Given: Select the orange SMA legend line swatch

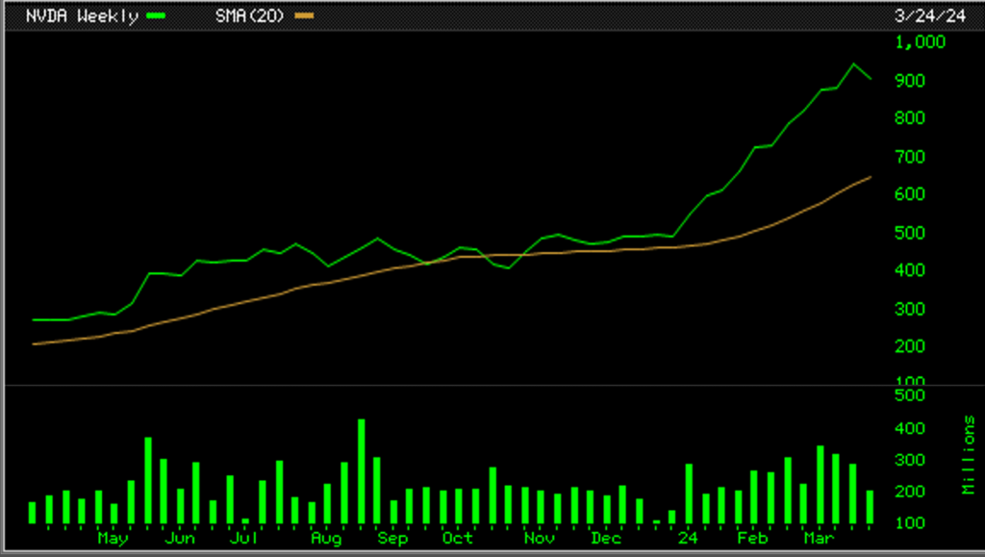Looking at the screenshot, I should click(303, 16).
